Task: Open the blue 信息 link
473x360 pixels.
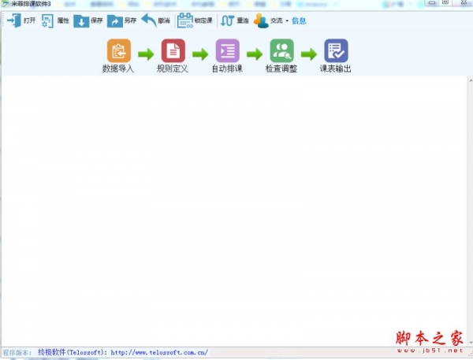Action: point(299,20)
